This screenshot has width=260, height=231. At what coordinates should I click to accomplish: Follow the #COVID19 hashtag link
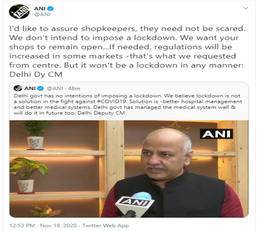coord(111,101)
